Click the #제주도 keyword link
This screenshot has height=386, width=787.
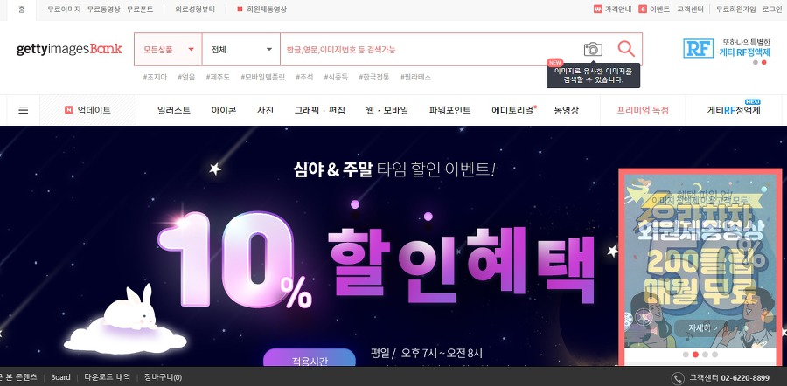pos(218,77)
